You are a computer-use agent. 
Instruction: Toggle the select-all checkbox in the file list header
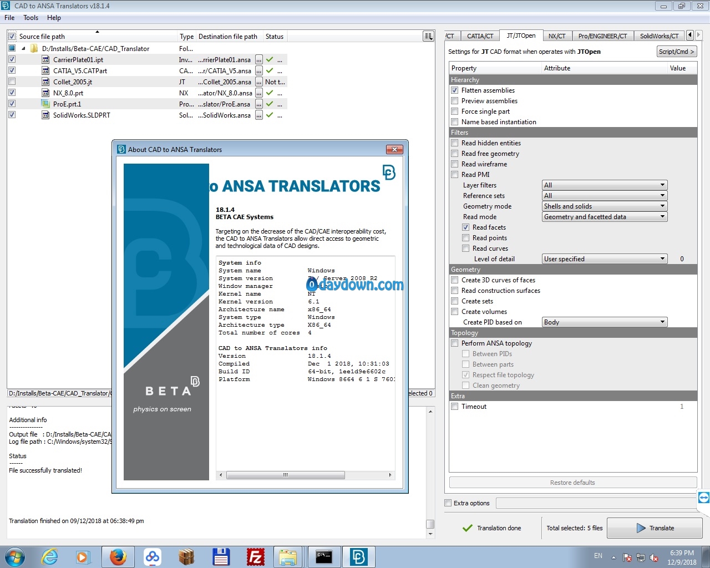12,37
